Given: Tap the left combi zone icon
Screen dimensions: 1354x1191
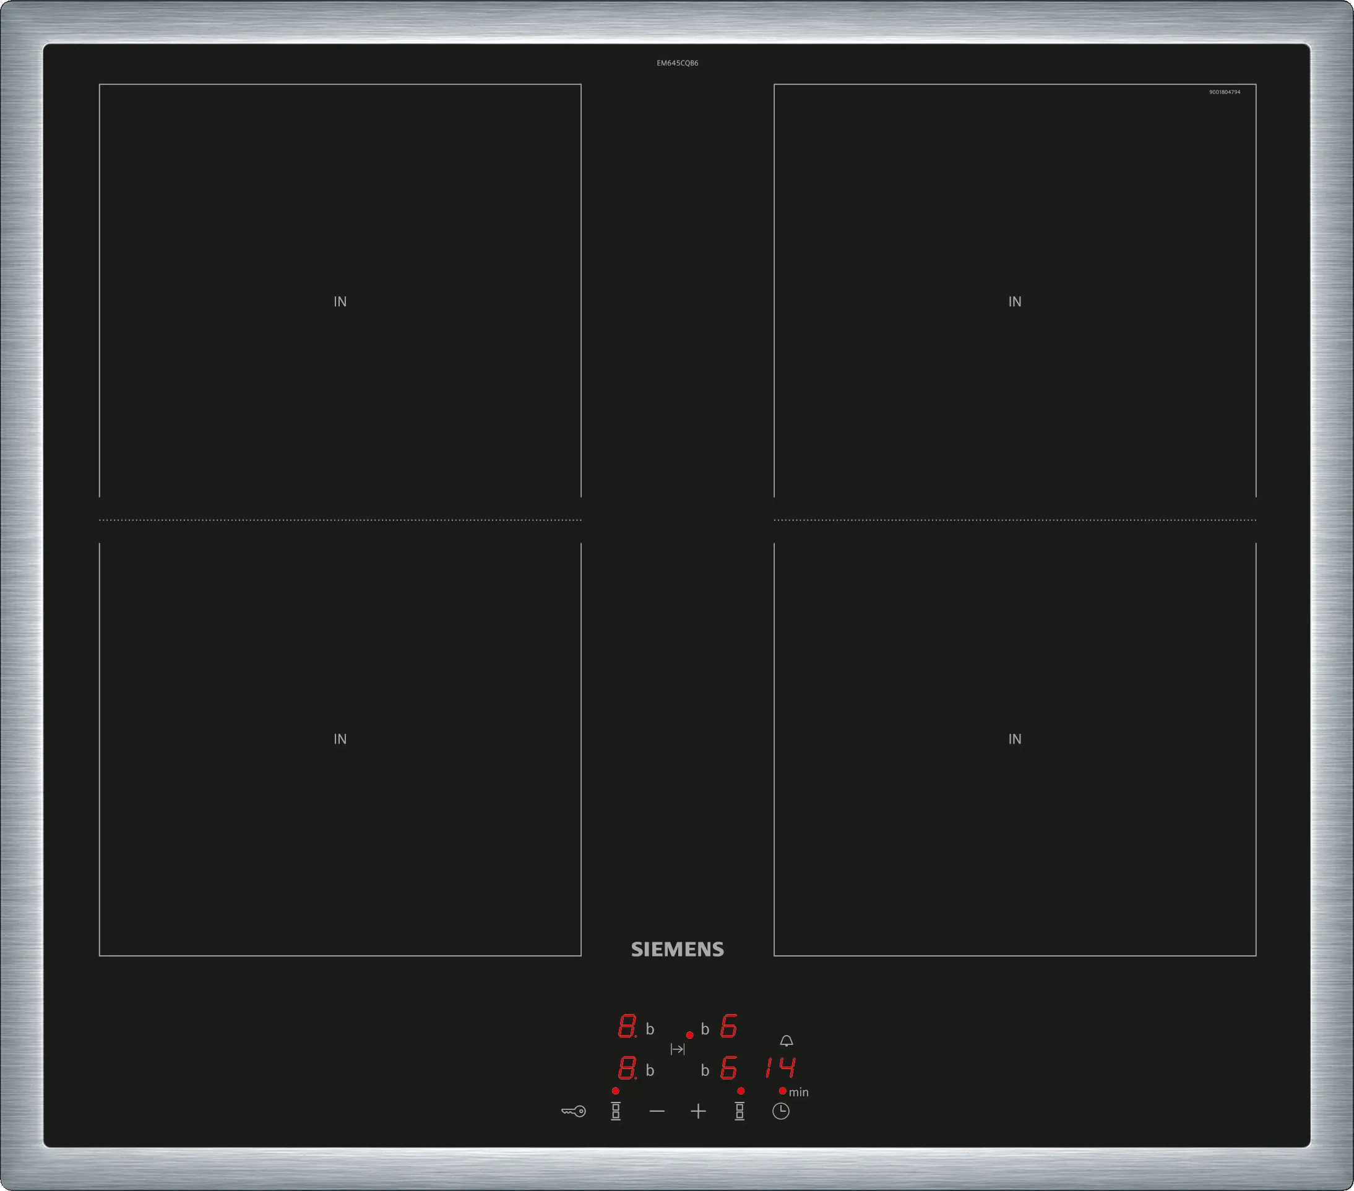Looking at the screenshot, I should click(x=615, y=1112).
